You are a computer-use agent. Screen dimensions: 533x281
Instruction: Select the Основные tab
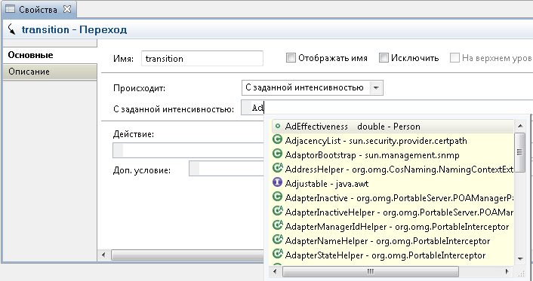[x=50, y=55]
